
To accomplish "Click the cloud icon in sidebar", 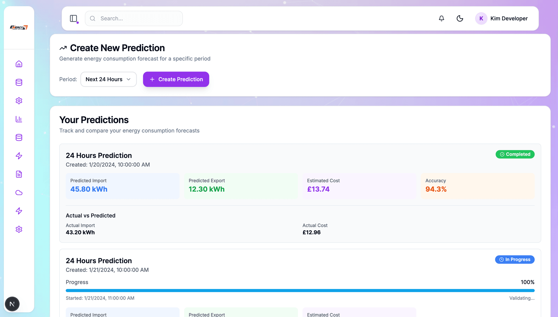I will [x=19, y=193].
